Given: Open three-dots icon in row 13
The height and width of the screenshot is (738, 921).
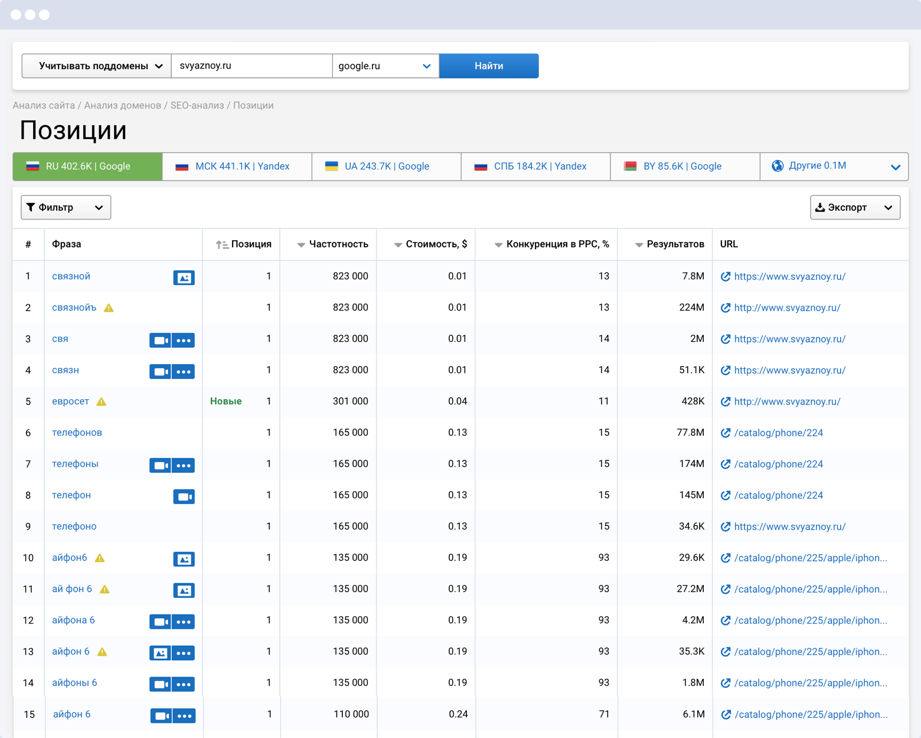Looking at the screenshot, I should (x=184, y=653).
